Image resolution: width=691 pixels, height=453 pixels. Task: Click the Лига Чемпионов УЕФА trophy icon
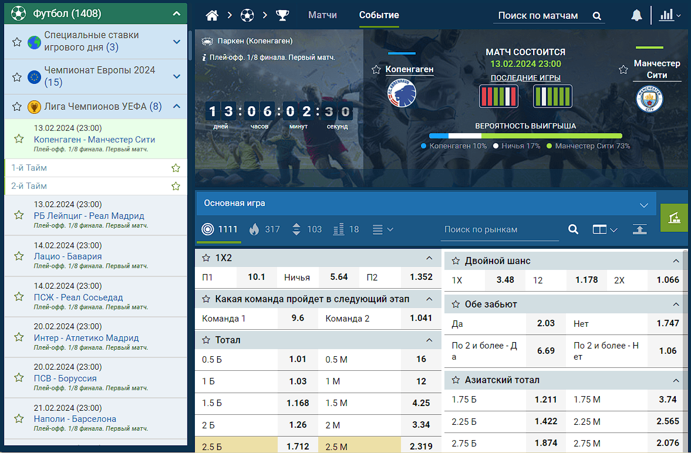[x=34, y=107]
